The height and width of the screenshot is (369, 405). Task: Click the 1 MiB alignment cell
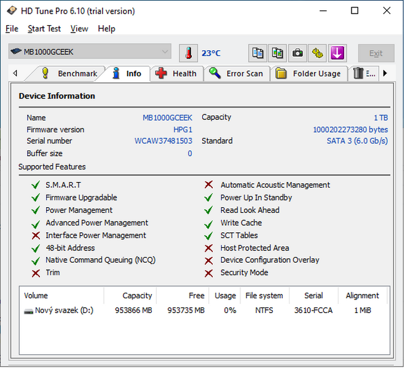(x=363, y=311)
